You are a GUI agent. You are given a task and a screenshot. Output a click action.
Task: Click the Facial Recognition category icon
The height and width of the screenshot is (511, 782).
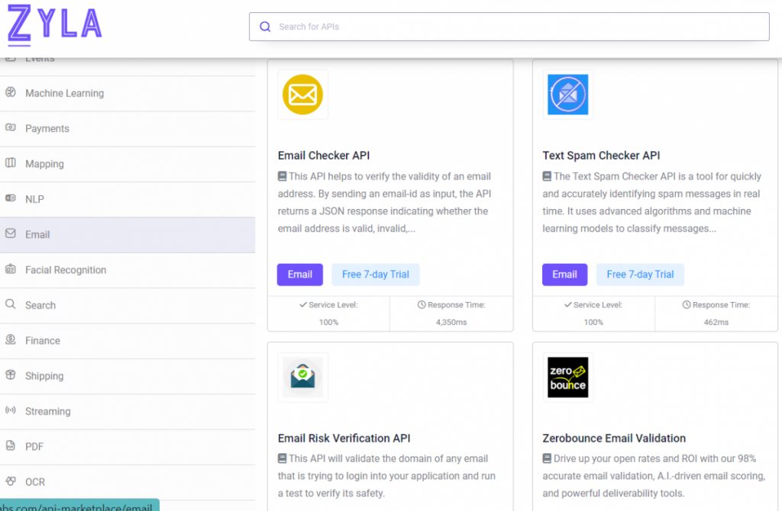[x=11, y=269]
